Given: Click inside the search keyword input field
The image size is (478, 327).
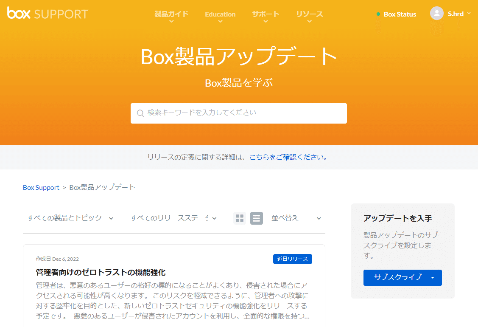Looking at the screenshot, I should (x=239, y=113).
